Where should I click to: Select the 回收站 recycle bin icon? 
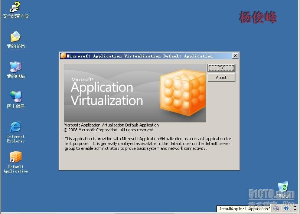point(283,190)
